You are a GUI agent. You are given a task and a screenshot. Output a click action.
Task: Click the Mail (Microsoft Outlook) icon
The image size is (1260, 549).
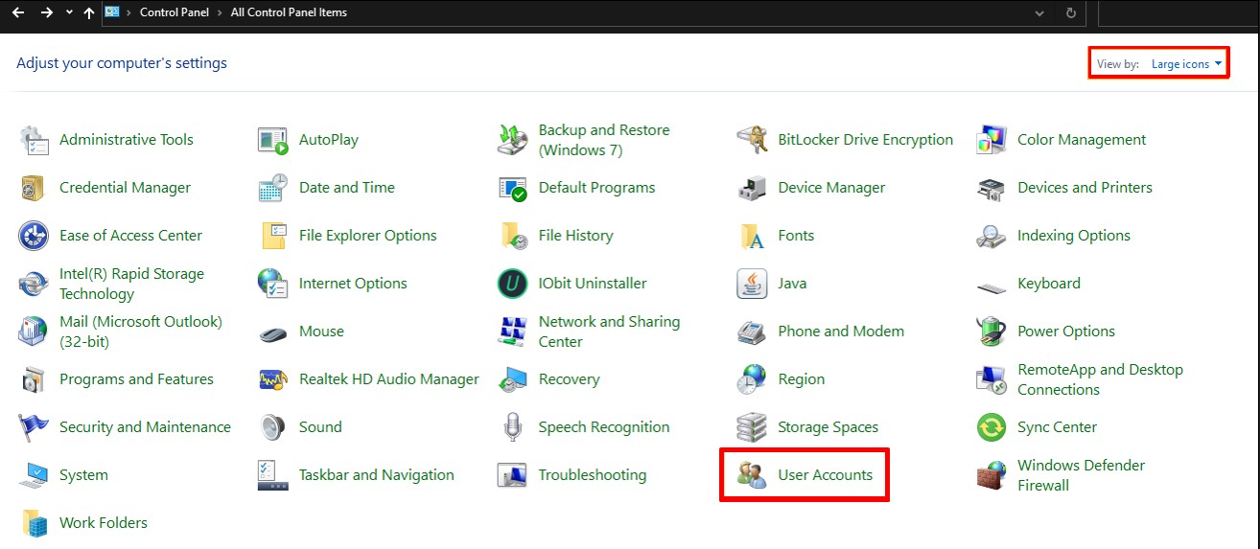pos(34,332)
